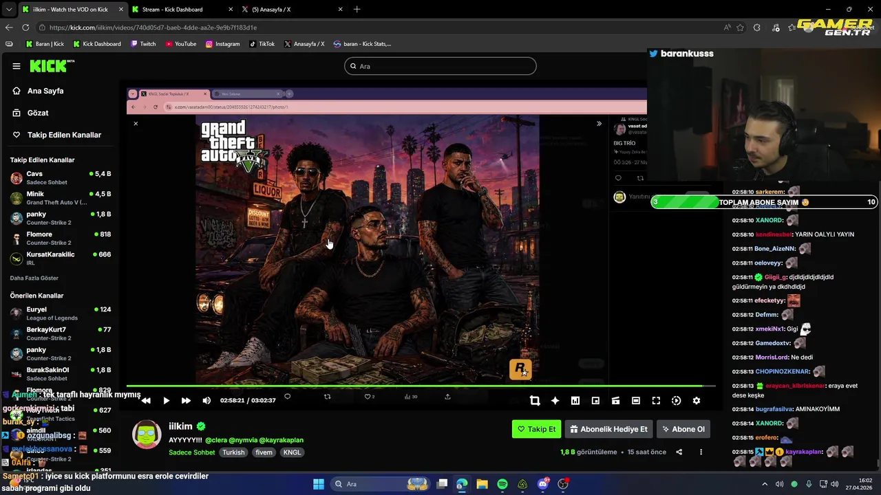Click the iilkim channel avatar

pyautogui.click(x=147, y=434)
